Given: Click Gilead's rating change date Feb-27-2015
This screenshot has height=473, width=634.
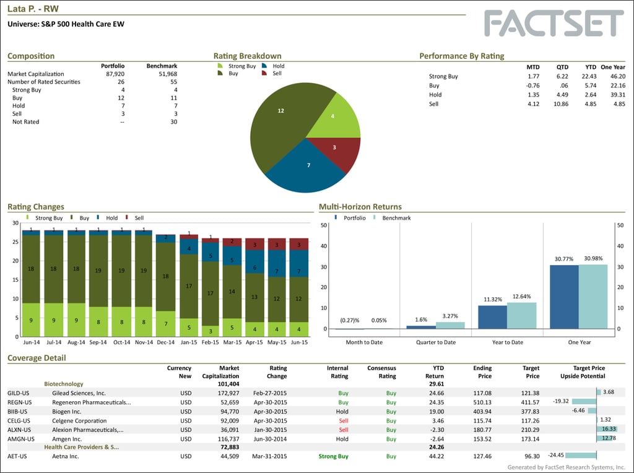Looking at the screenshot, I should pyautogui.click(x=270, y=393).
